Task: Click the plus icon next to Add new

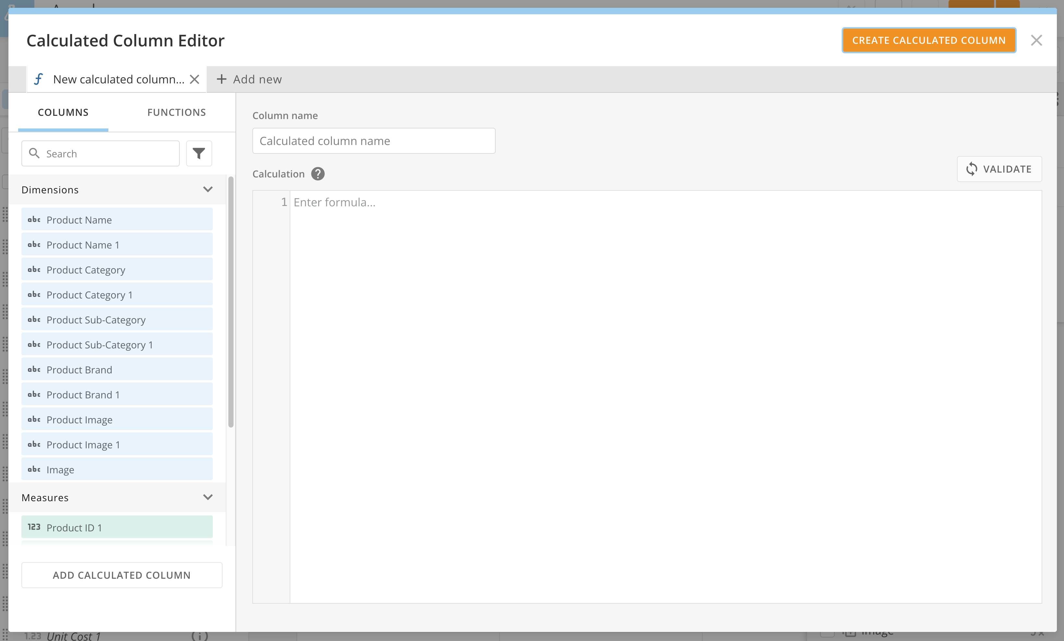Action: (222, 79)
